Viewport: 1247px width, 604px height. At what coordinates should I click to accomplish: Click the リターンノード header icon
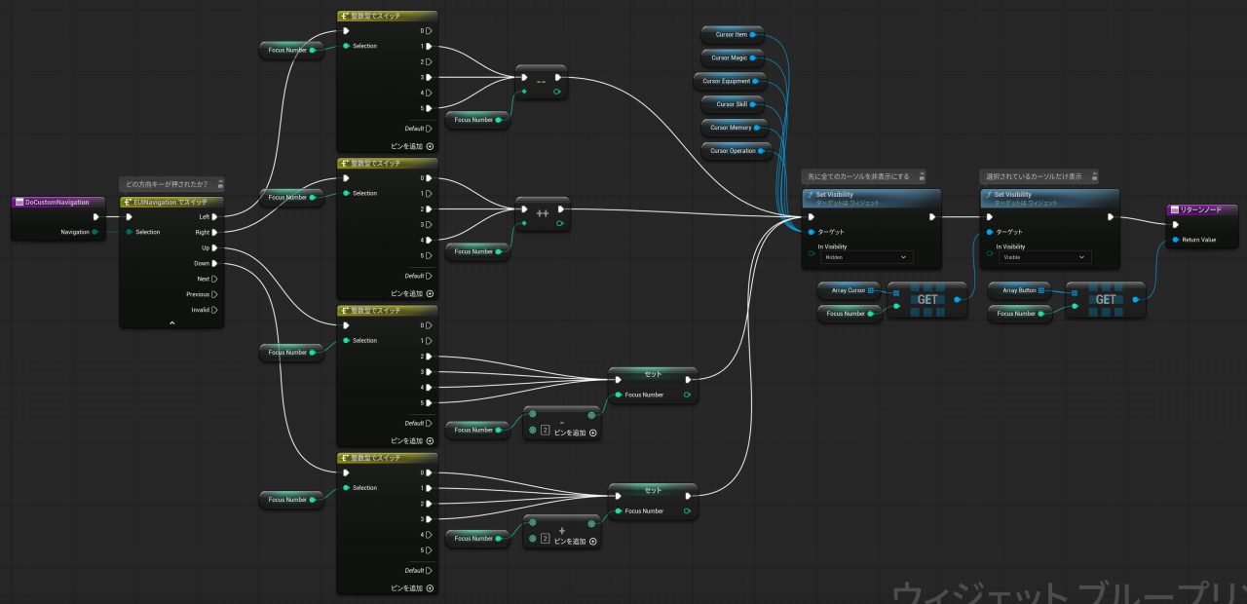tap(1174, 209)
